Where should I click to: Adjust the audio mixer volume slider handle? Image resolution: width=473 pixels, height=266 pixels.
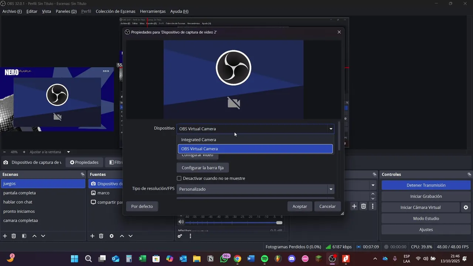(279, 222)
